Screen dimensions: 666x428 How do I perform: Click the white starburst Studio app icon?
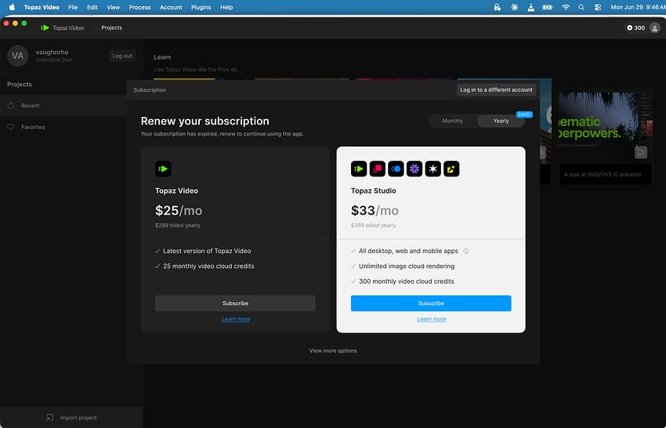[x=433, y=169]
